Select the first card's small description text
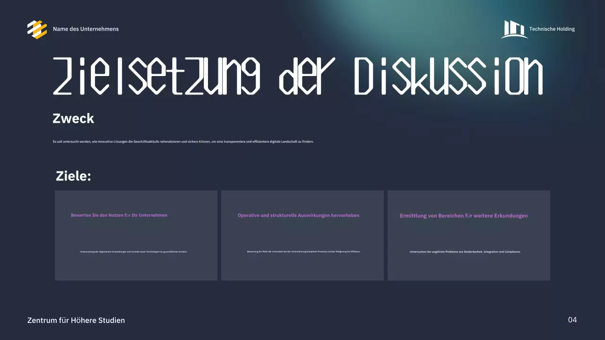Viewport: 605px width, 340px height. [134, 252]
